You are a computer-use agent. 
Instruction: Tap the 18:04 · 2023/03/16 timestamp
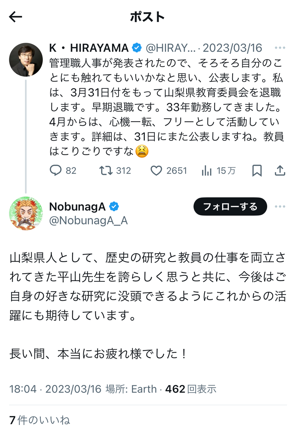(54, 389)
